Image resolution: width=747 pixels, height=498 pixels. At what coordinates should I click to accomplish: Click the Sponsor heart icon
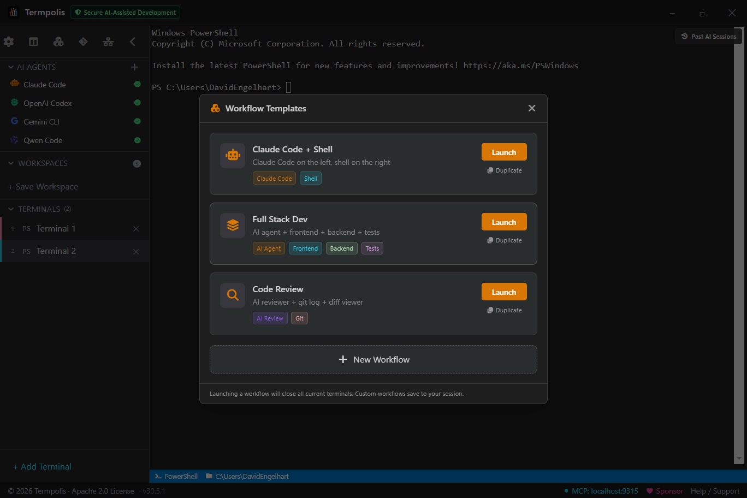click(x=650, y=491)
